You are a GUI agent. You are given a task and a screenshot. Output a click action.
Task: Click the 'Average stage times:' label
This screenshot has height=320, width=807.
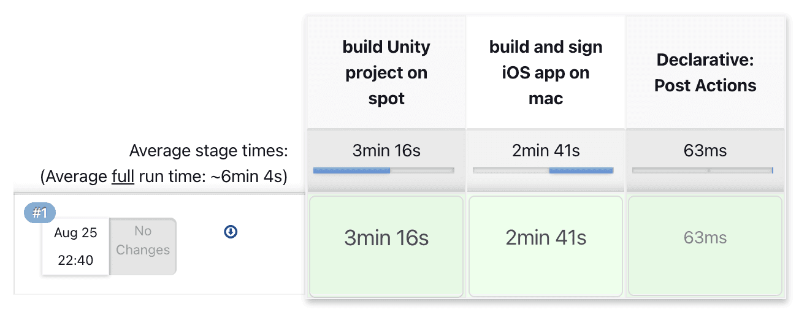coord(208,151)
